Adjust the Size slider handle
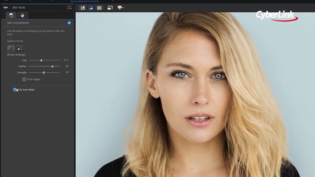This screenshot has width=315, height=177. pyautogui.click(x=41, y=60)
